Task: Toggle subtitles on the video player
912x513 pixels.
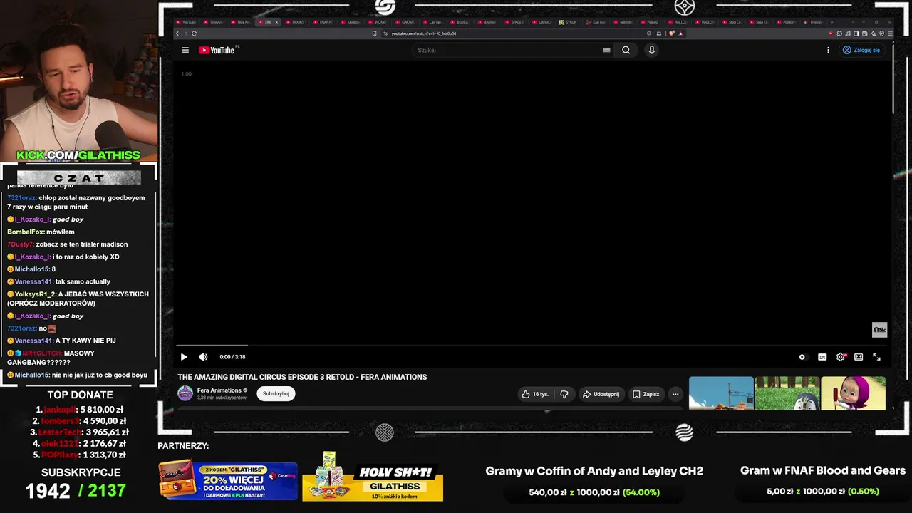Action: coord(822,357)
